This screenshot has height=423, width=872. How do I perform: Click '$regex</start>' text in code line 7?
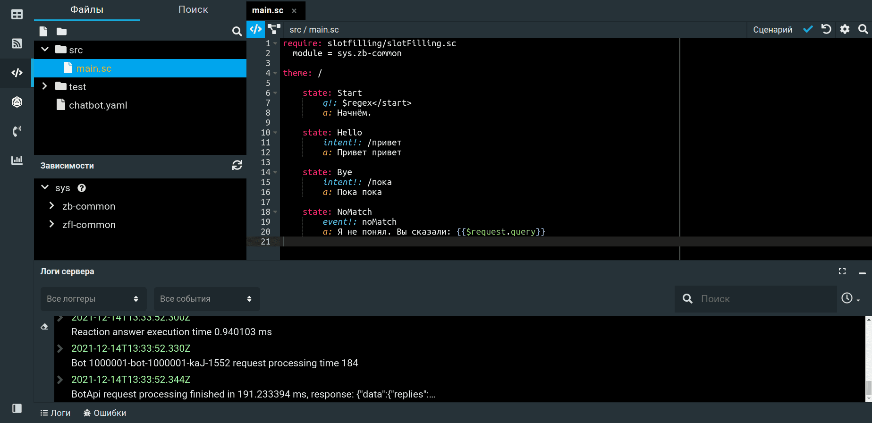[x=377, y=103]
